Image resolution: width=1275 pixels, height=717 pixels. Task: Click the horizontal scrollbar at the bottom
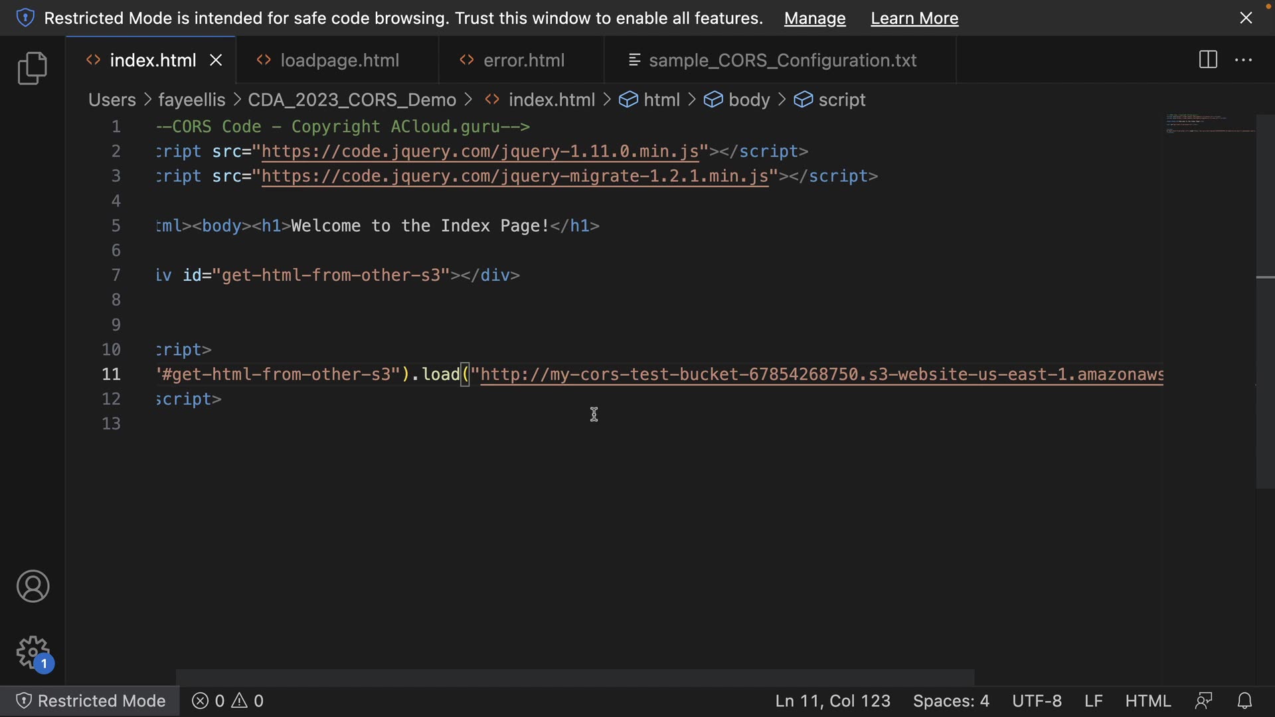(574, 677)
